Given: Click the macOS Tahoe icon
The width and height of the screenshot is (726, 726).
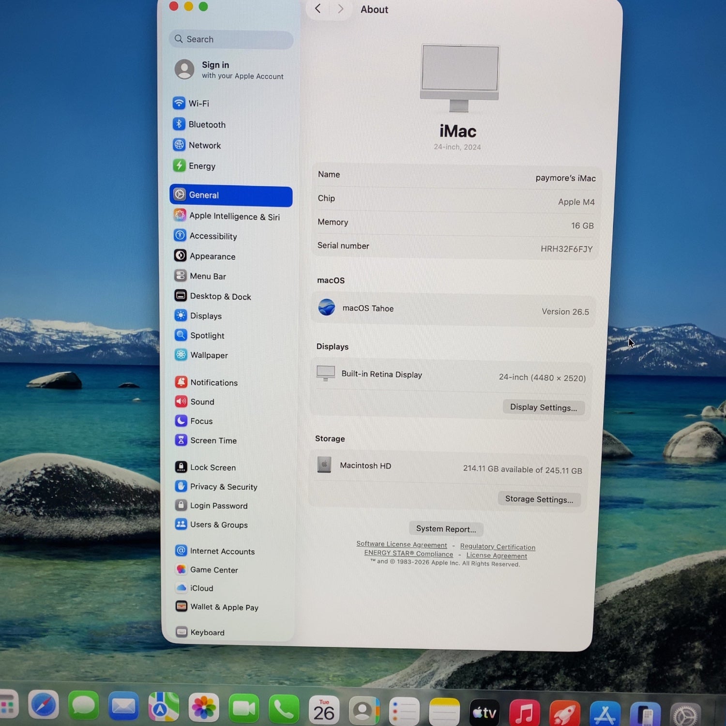Looking at the screenshot, I should click(x=327, y=307).
